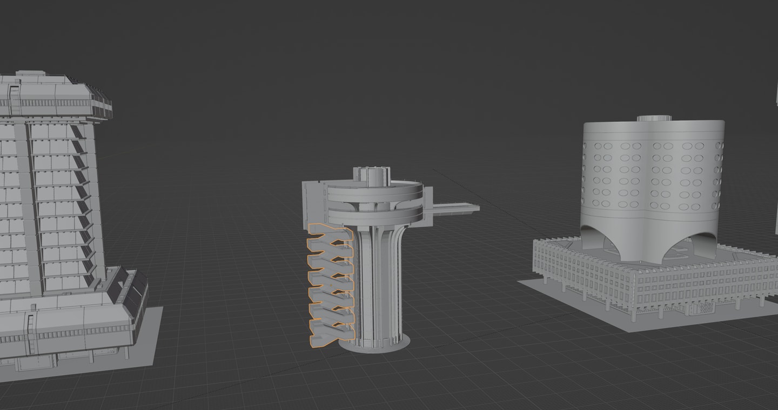778x410 pixels.
Task: Select the flat base slab under left tower
Action: pyautogui.click(x=146, y=340)
